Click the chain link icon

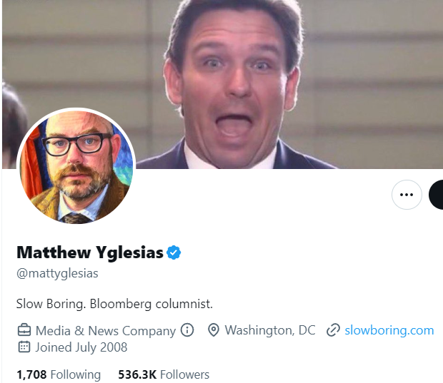332,330
